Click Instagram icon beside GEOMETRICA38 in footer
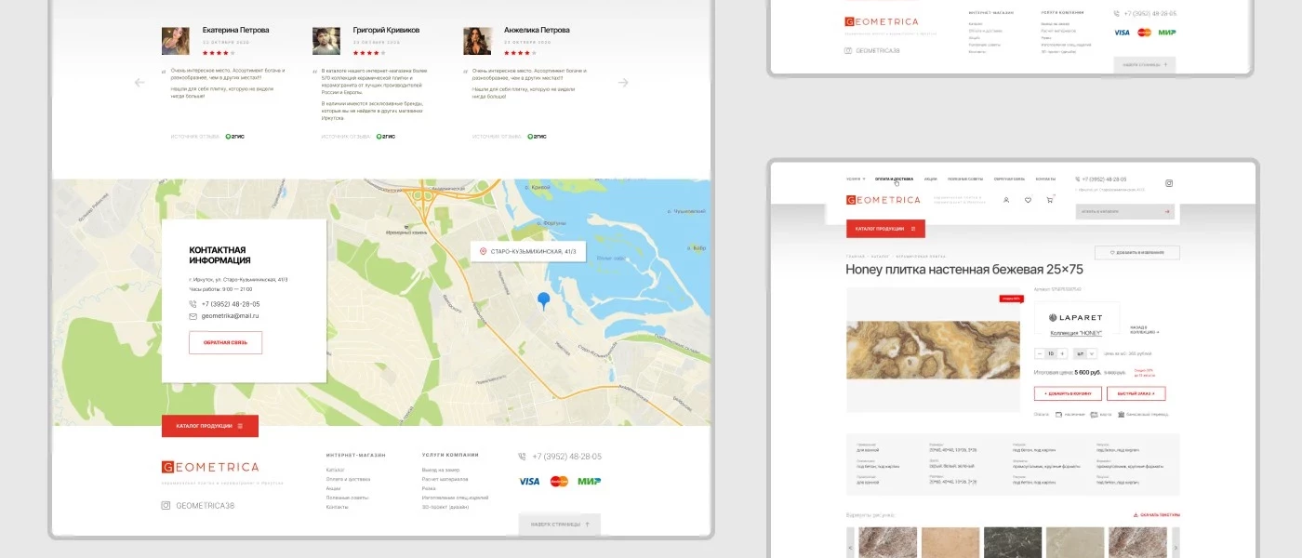1302x558 pixels. [166, 506]
